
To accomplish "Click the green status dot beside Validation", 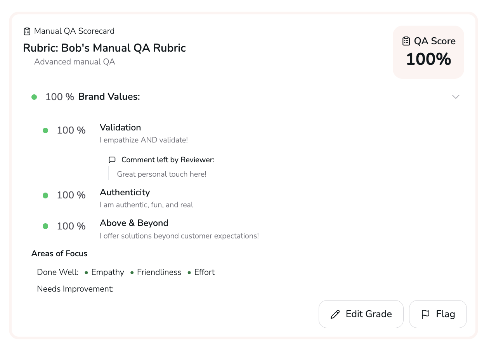I will (45, 130).
